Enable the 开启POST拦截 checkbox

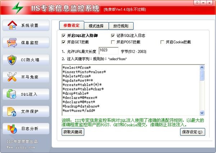pos(113,42)
